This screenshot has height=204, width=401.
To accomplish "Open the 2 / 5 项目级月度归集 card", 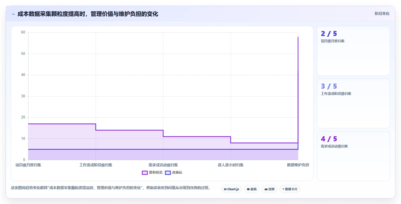I will click(353, 51).
